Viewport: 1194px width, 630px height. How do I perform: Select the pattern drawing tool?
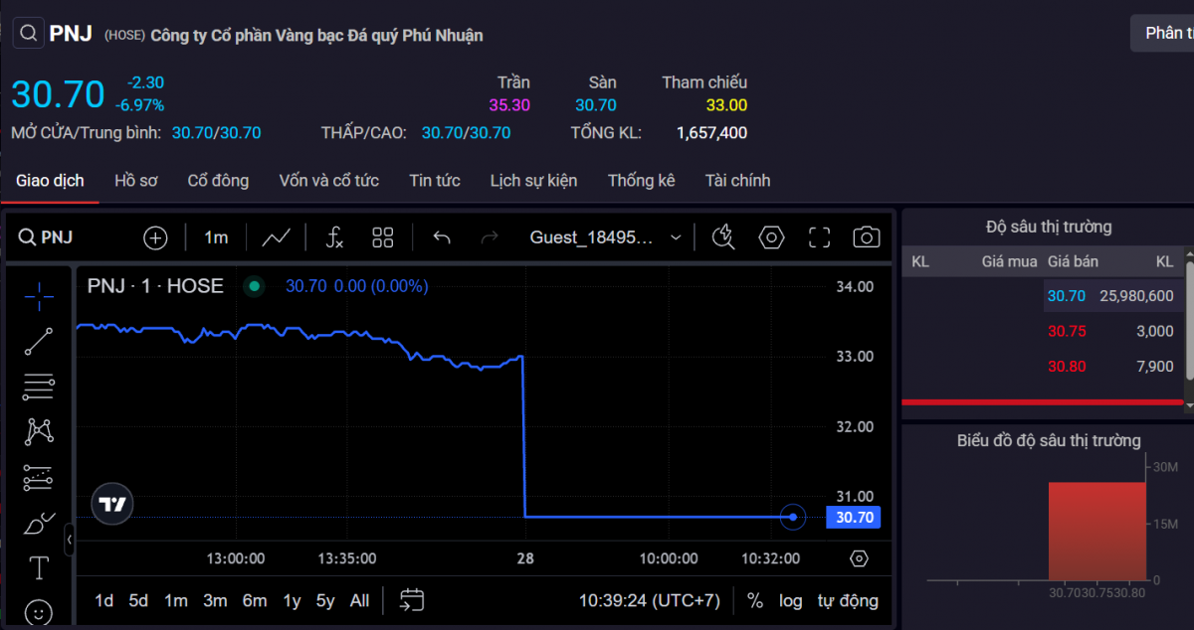[x=39, y=431]
